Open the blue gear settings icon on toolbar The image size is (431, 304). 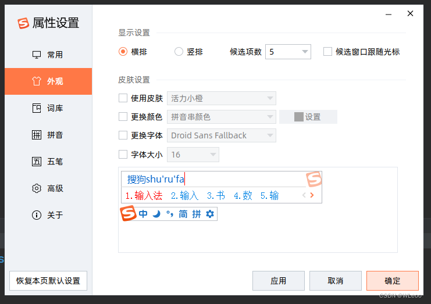[x=210, y=214]
